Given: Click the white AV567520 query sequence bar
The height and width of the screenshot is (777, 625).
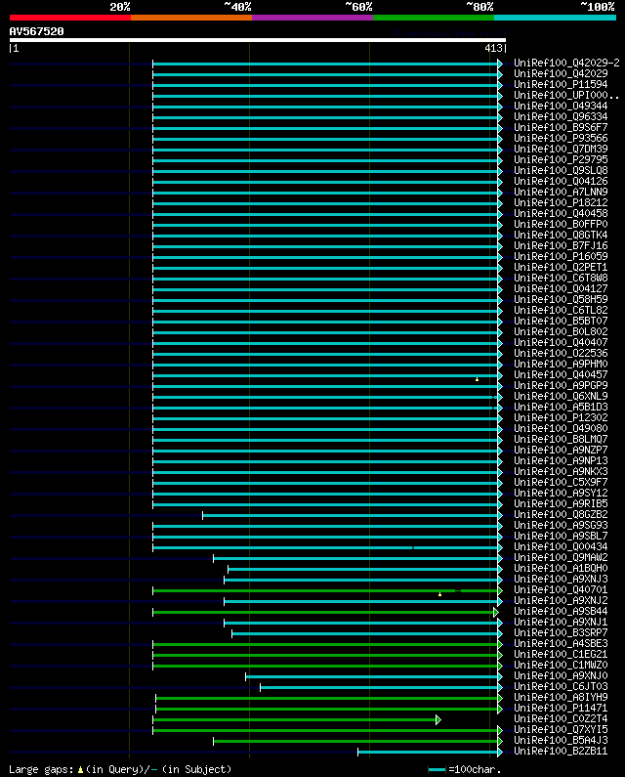Looking at the screenshot, I should (258, 40).
